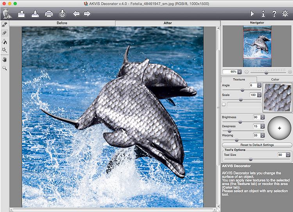Click the Save image icon
The height and width of the screenshot is (212, 293).
[x=35, y=14]
